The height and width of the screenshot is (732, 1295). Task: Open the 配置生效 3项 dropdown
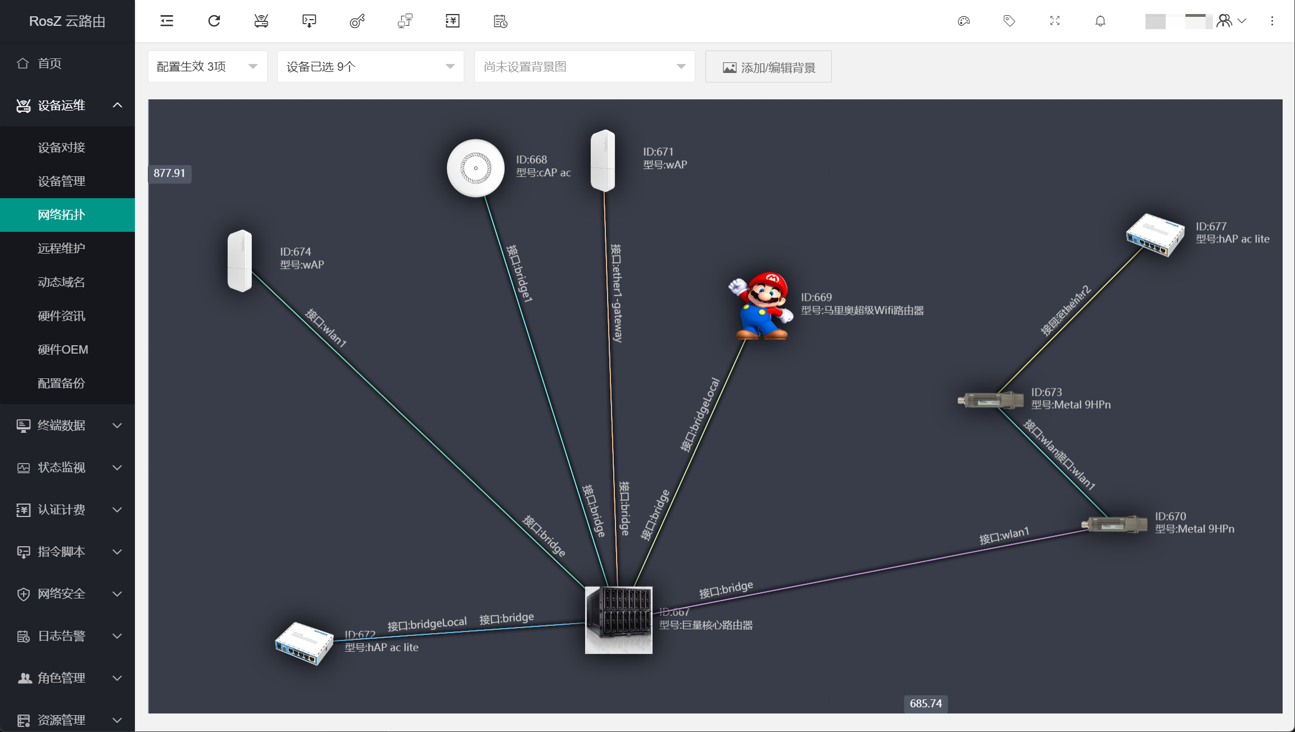pos(207,67)
